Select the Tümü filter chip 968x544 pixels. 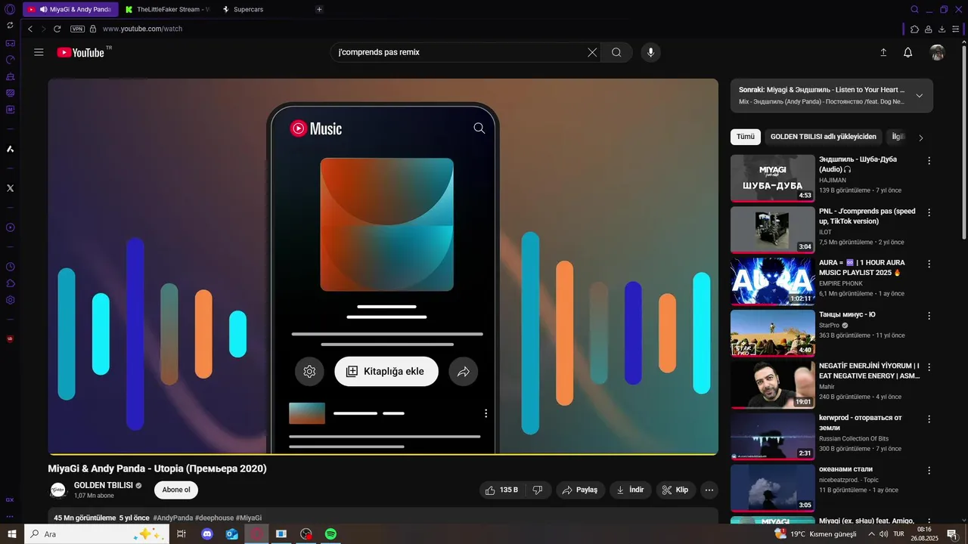tap(746, 137)
